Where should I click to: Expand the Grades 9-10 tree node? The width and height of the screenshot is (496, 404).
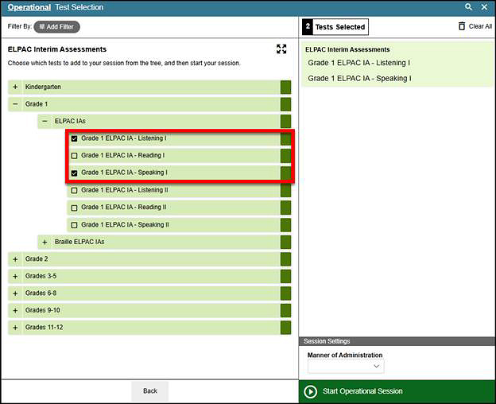[15, 310]
